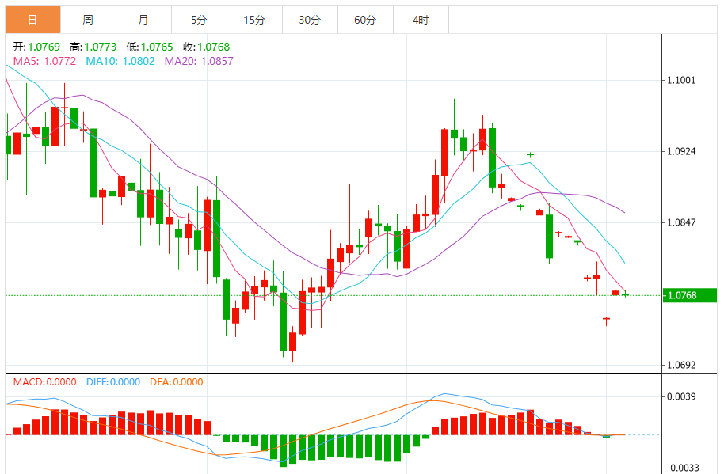Viewport: 724px width, 474px height.
Task: Click the -0.0033 MACD axis label
Action: click(681, 468)
